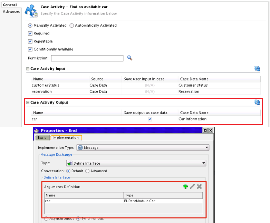Add a new argument with green plus
The image size is (270, 223).
coord(185,186)
